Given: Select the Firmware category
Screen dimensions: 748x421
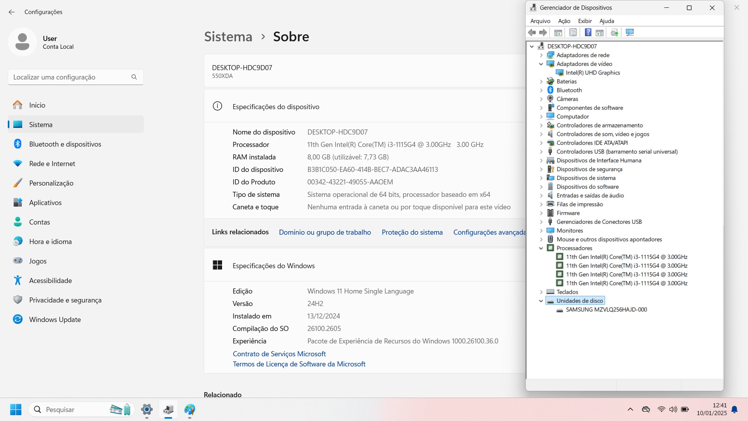Looking at the screenshot, I should [568, 213].
